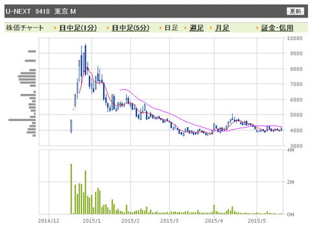
Task: Open the 週足 weekly chart
Action: pyautogui.click(x=196, y=28)
